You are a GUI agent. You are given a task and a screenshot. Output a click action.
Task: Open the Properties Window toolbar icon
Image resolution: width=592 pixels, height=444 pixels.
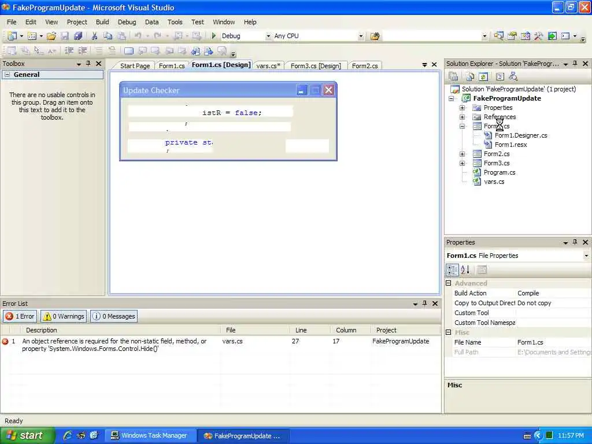(x=512, y=36)
